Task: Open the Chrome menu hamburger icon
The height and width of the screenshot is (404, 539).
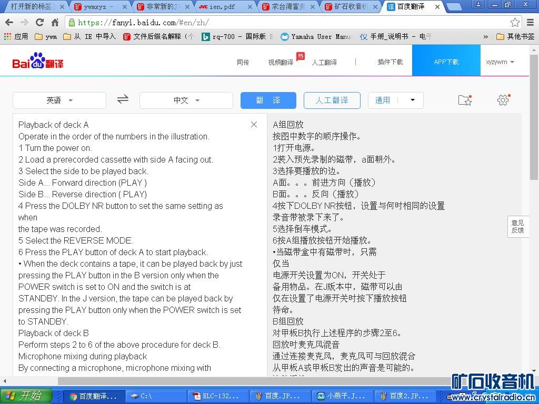Action: [x=531, y=23]
